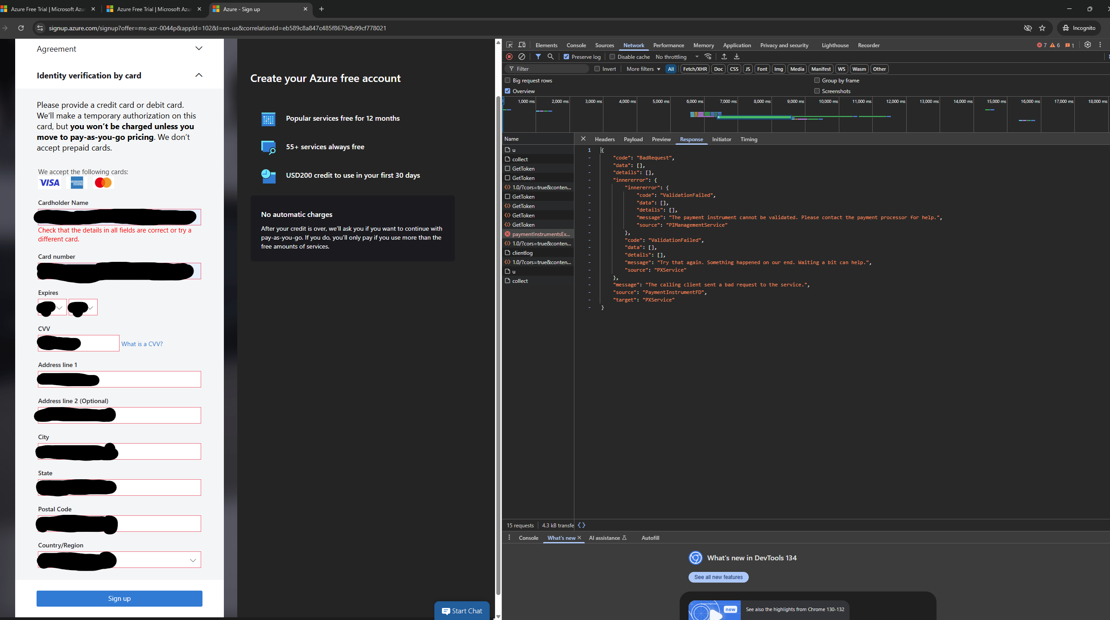This screenshot has width=1110, height=620.
Task: Toggle Overview checkbox
Action: pyautogui.click(x=508, y=91)
